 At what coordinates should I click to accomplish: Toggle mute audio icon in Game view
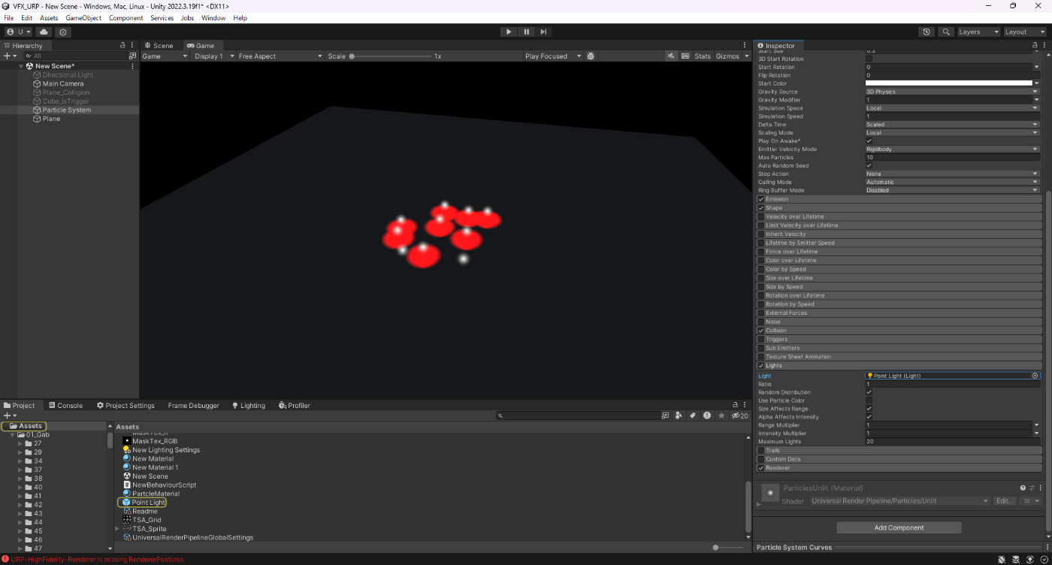click(x=671, y=56)
